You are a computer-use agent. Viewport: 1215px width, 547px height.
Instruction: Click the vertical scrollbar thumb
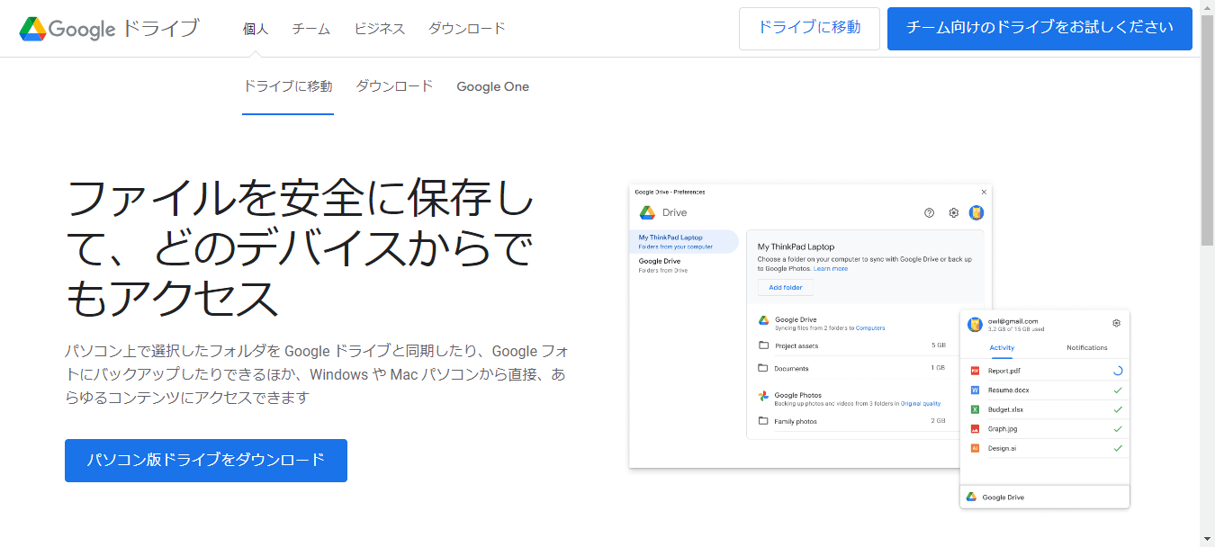1207,130
